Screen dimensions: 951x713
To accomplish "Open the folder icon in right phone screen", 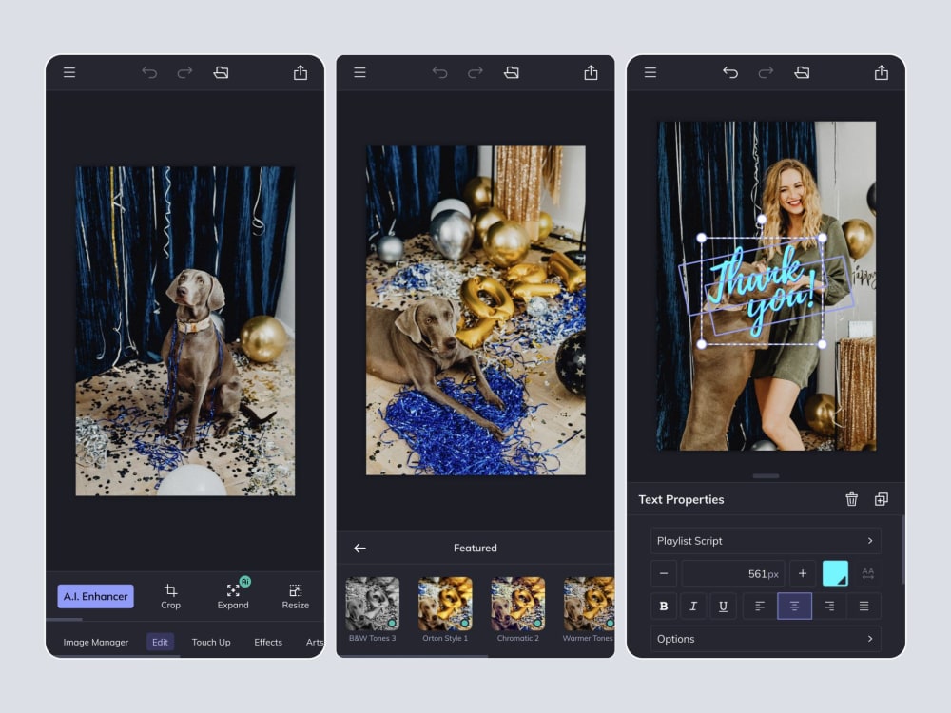I will [x=802, y=73].
